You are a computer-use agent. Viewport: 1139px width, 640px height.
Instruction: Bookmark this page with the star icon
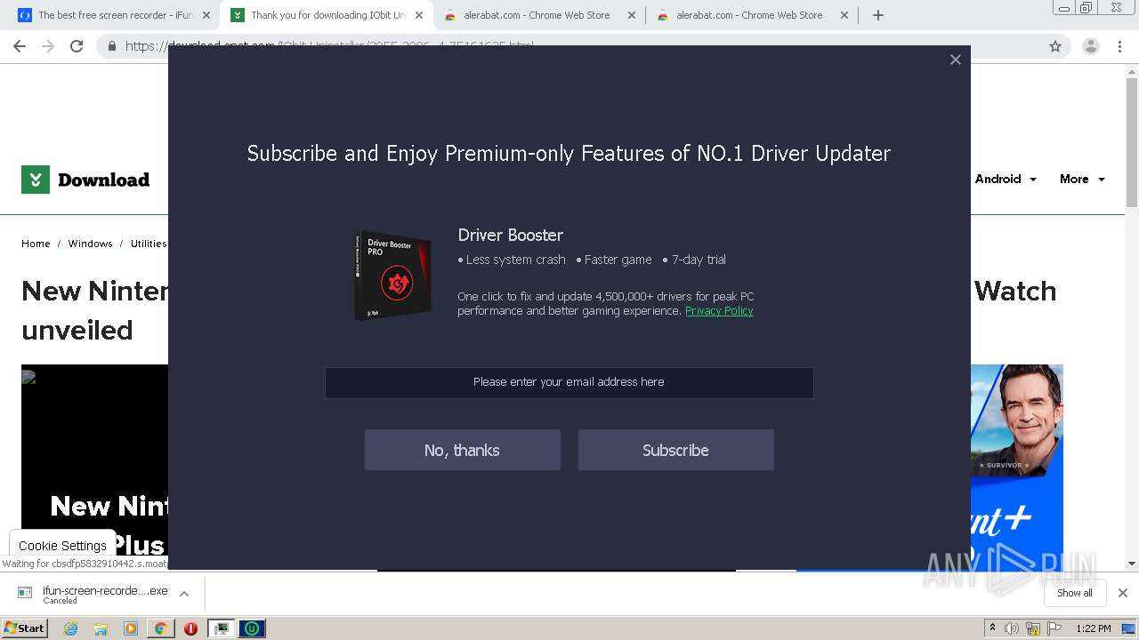[1055, 46]
